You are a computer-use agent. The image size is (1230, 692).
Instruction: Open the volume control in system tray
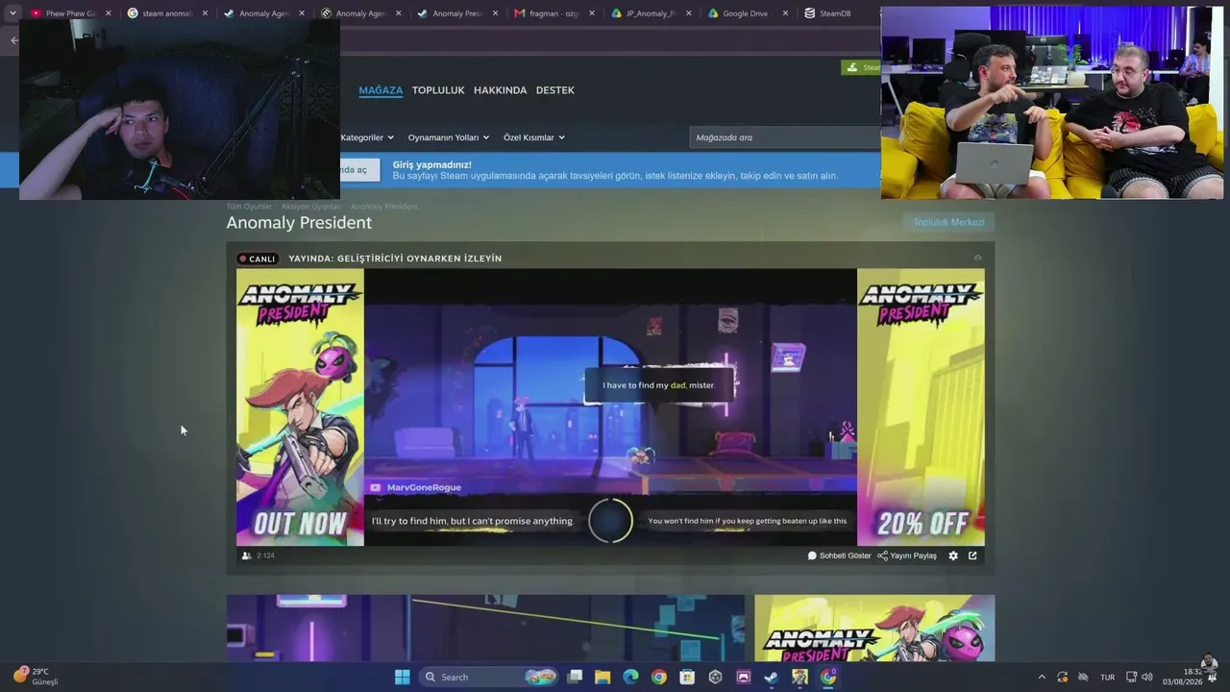(x=1147, y=677)
